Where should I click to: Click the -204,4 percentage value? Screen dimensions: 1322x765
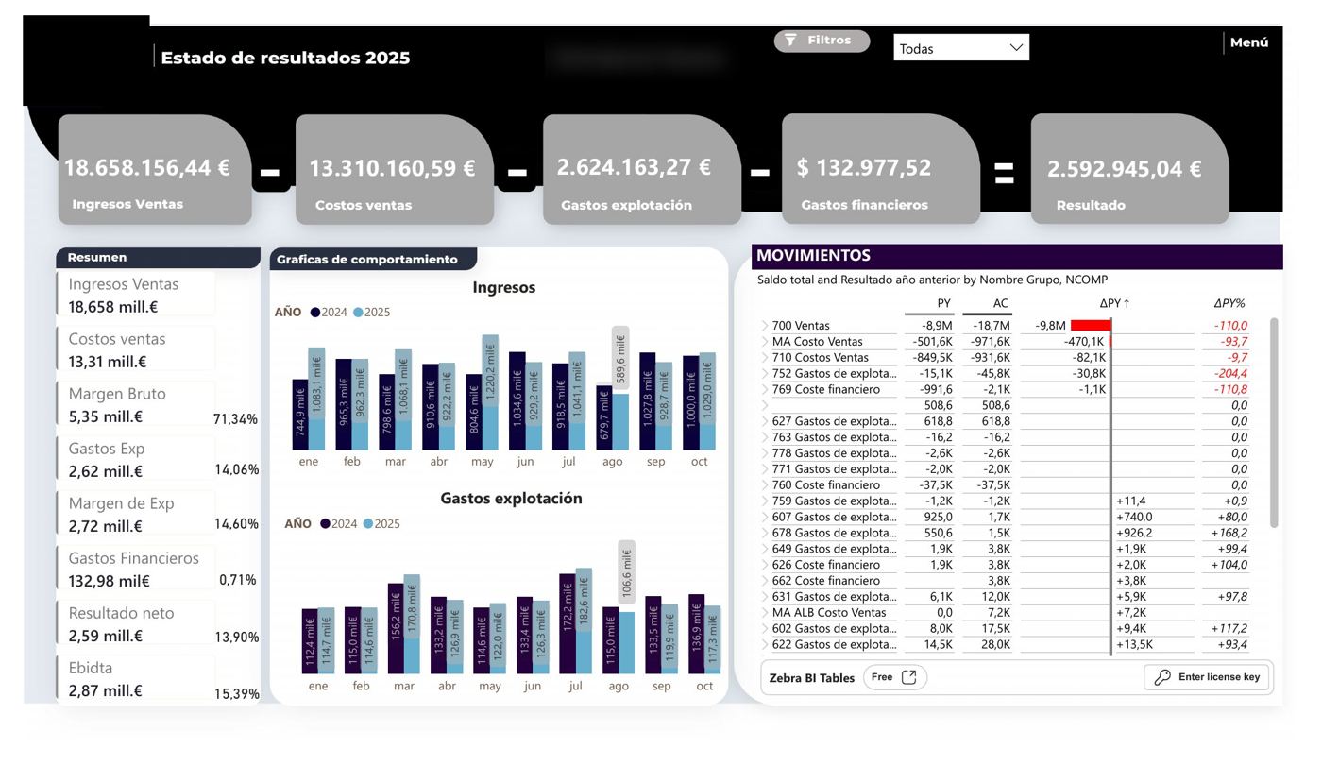[1230, 374]
